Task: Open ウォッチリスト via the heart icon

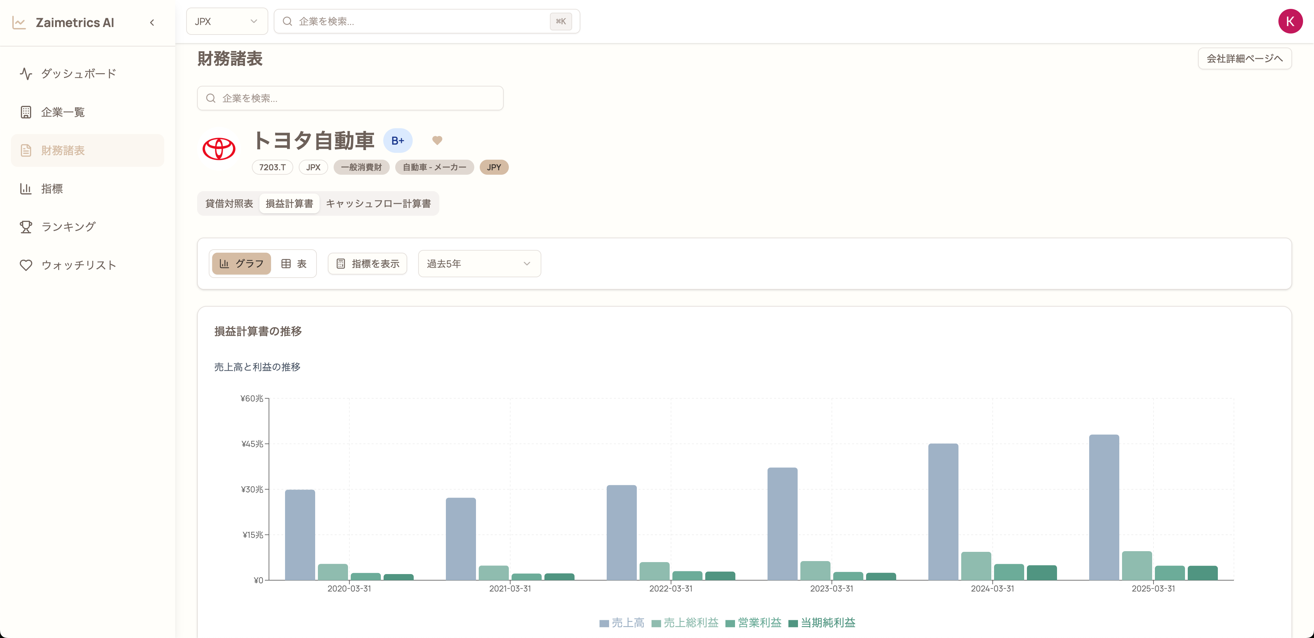Action: coord(26,265)
